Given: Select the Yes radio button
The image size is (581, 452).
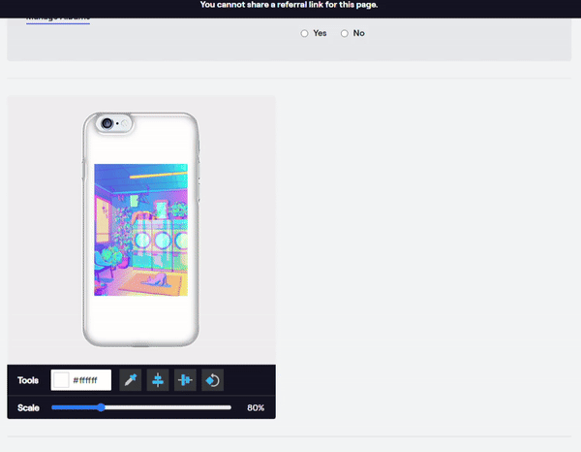Looking at the screenshot, I should click(x=304, y=33).
